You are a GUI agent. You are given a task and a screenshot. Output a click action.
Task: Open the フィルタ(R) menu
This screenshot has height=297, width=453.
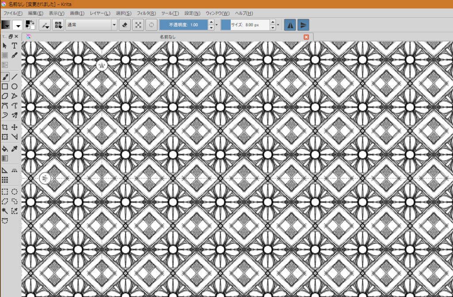tap(146, 13)
